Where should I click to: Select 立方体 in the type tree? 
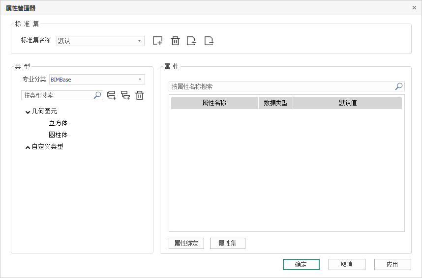58,123
